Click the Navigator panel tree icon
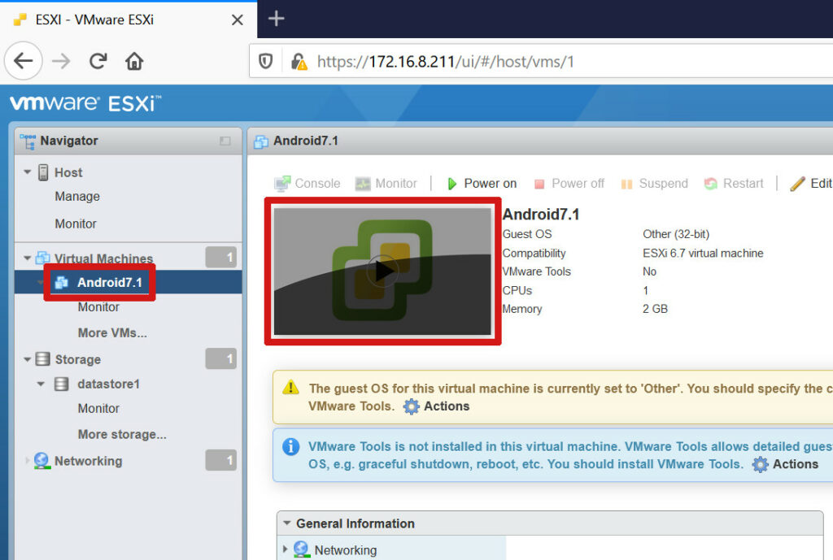Viewport: 833px width, 560px height. (28, 141)
